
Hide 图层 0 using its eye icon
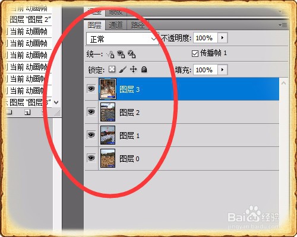point(91,158)
